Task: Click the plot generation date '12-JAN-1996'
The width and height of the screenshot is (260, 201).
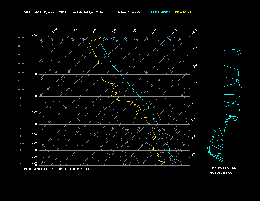Action: (68, 169)
